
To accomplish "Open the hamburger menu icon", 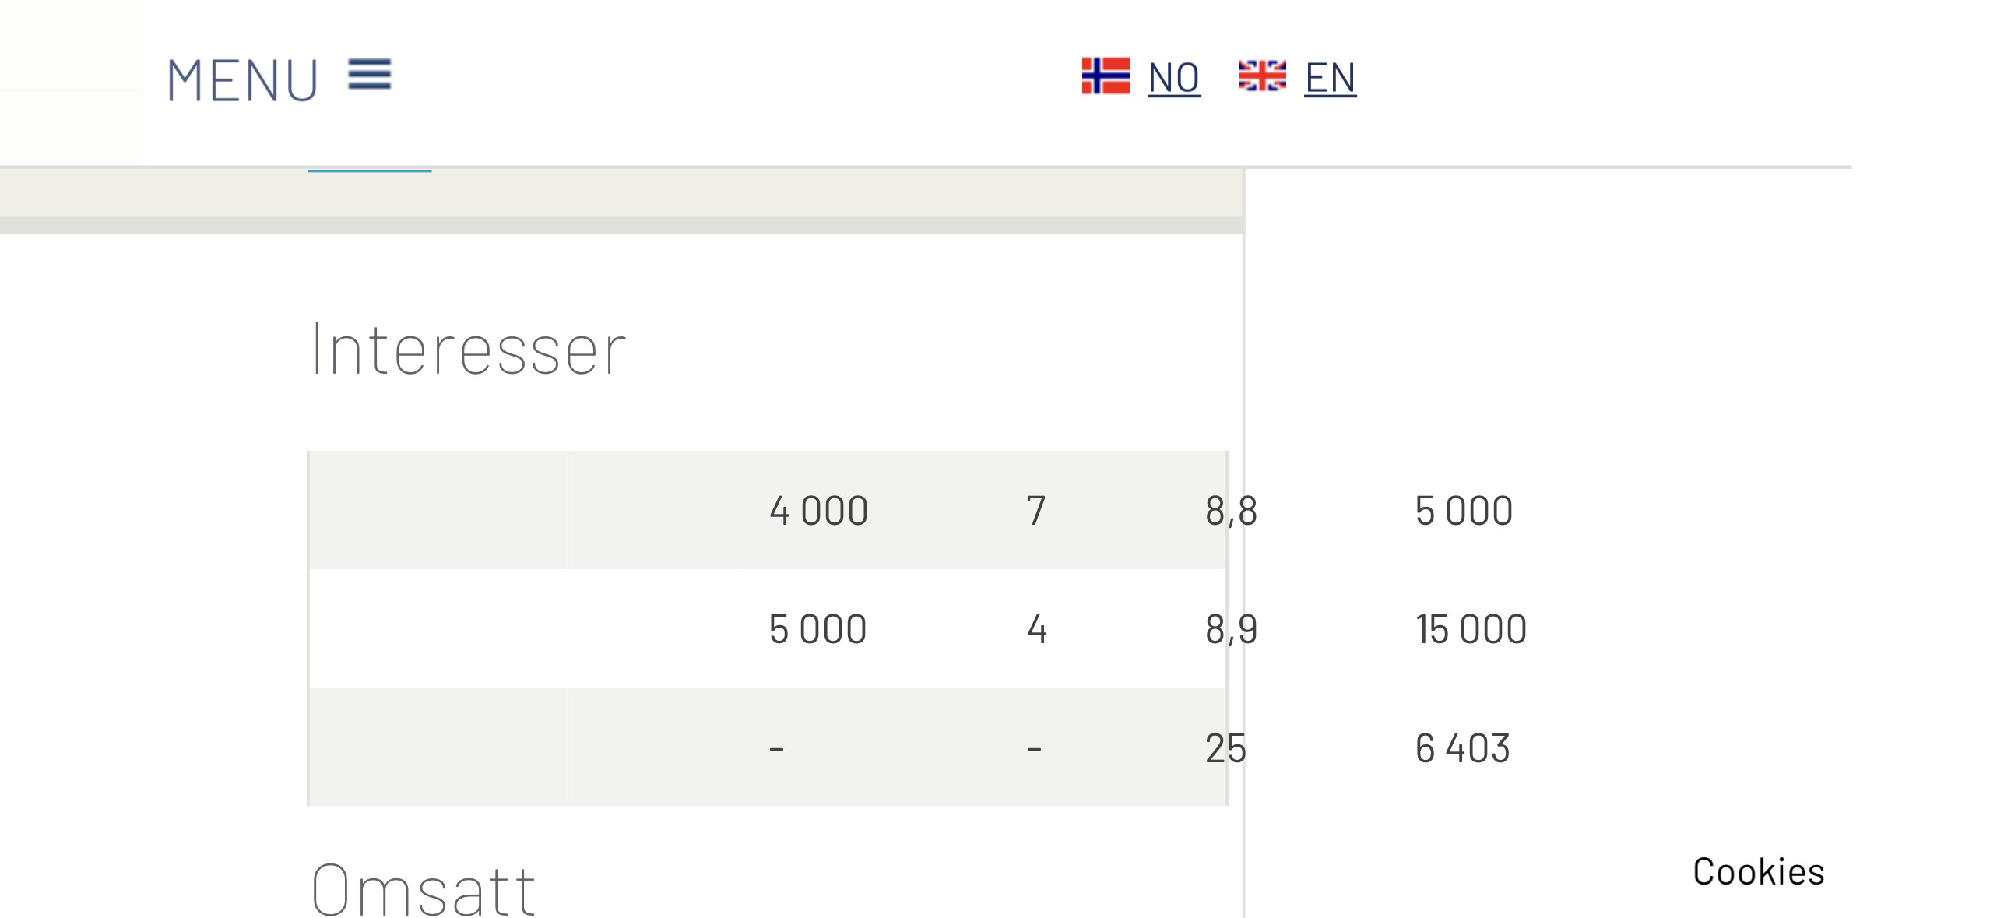I will 369,75.
